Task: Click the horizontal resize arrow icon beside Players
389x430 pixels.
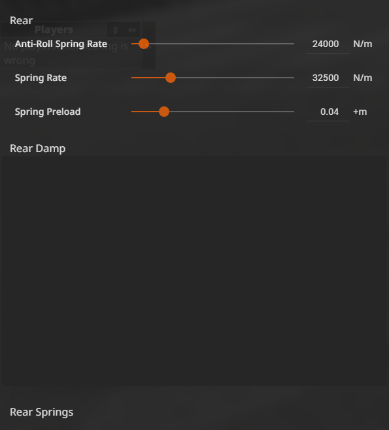Action: pyautogui.click(x=132, y=30)
